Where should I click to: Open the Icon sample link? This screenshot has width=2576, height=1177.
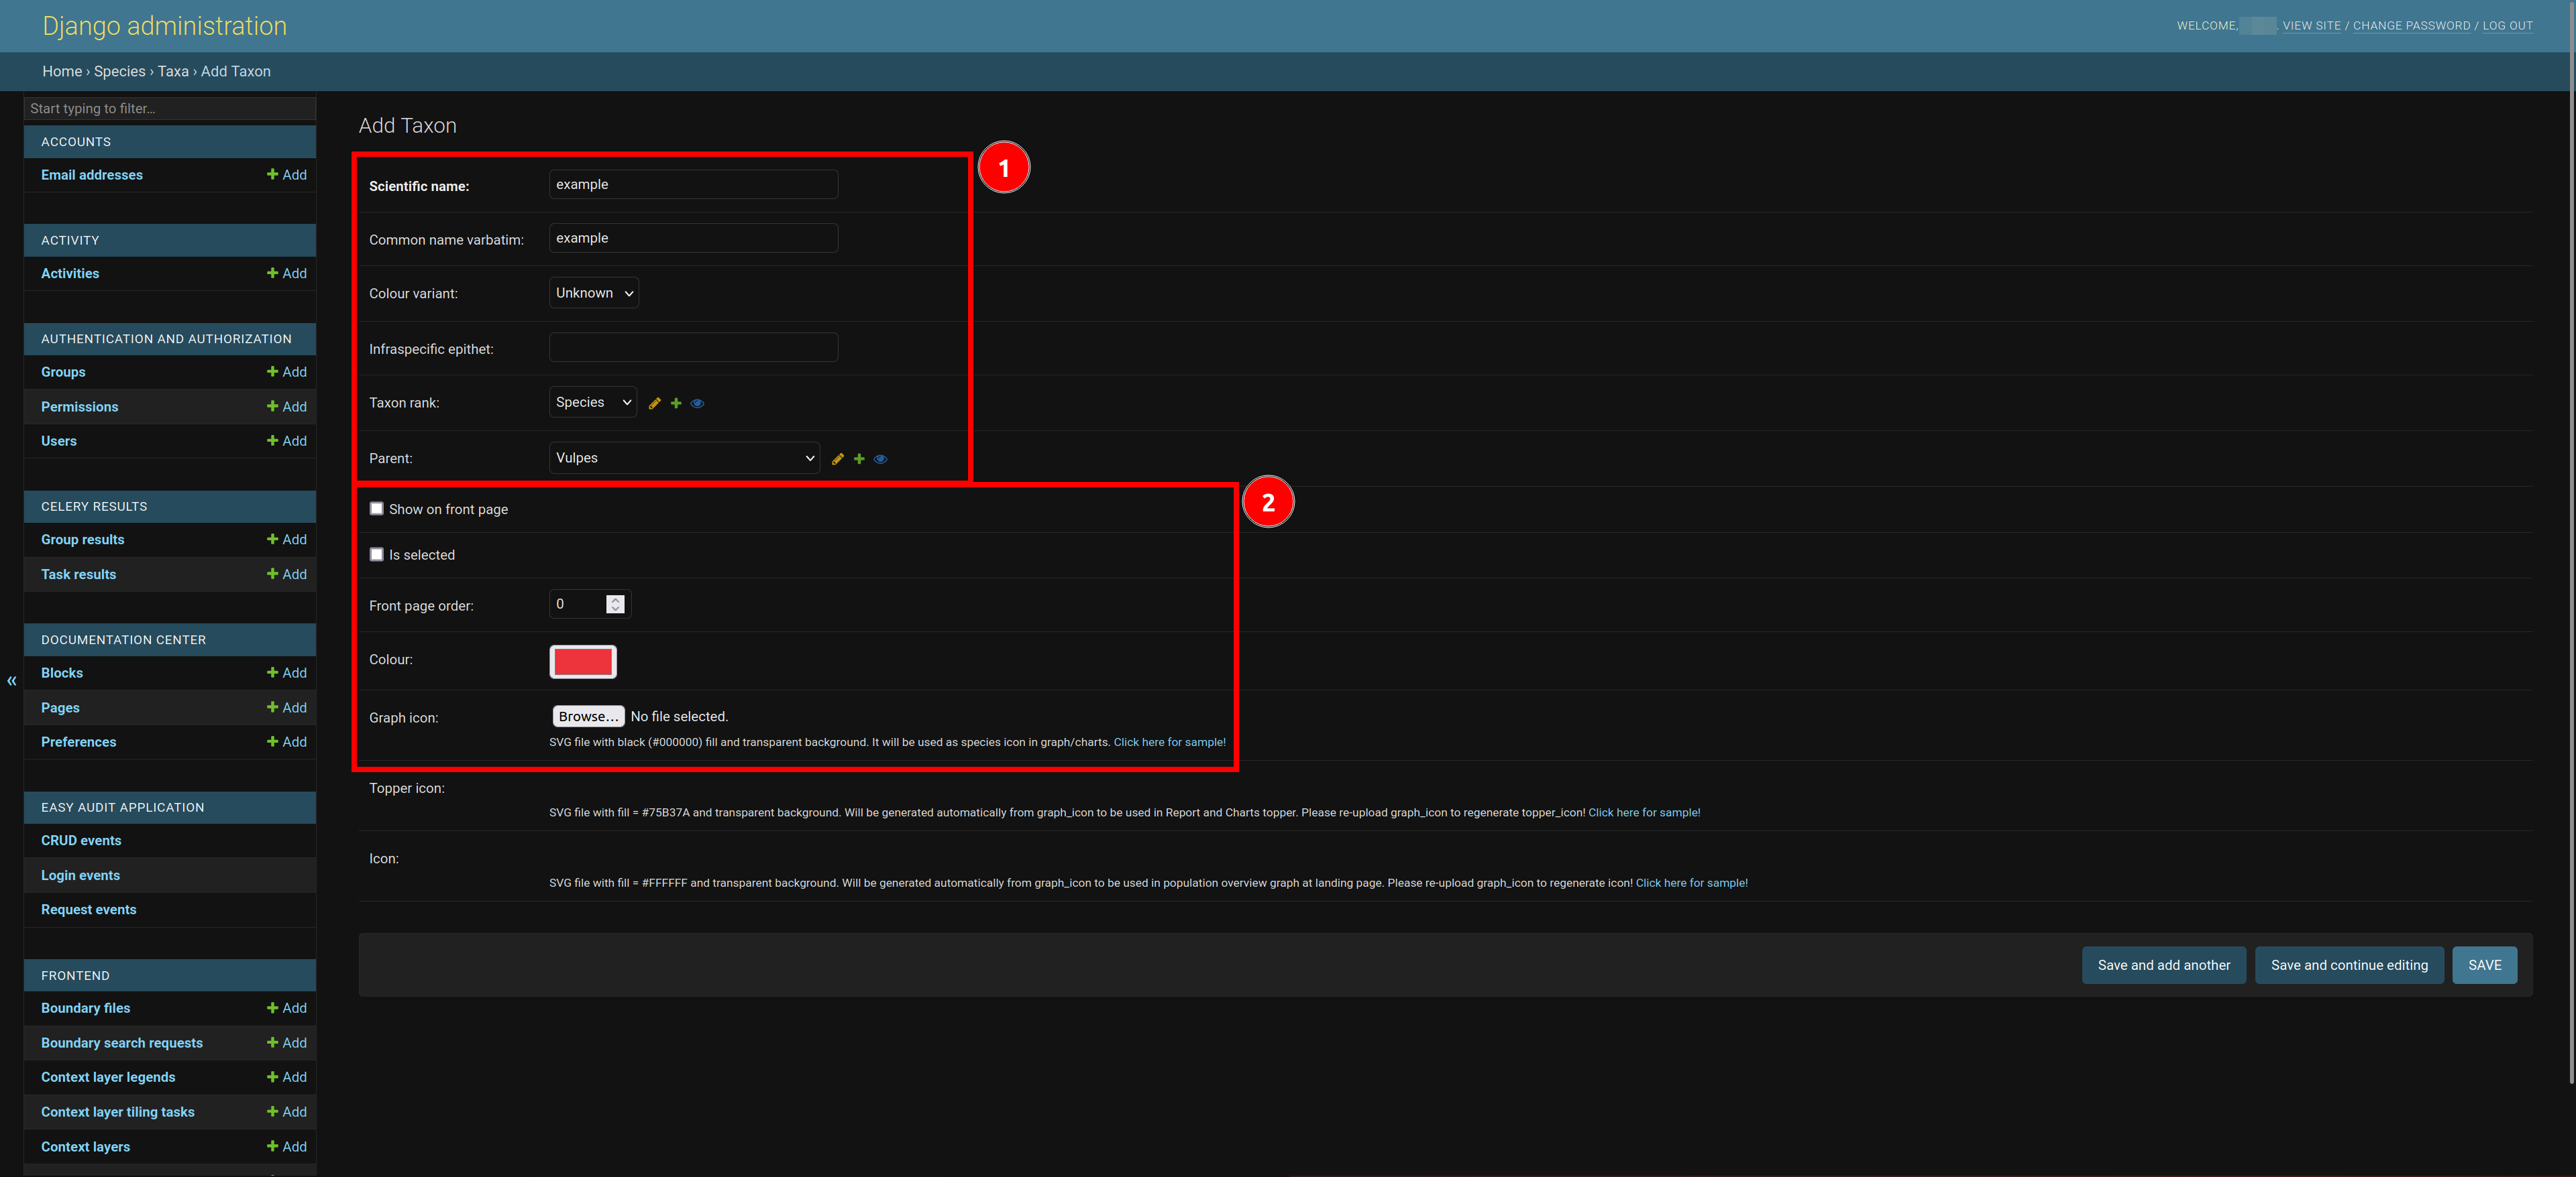(1691, 883)
